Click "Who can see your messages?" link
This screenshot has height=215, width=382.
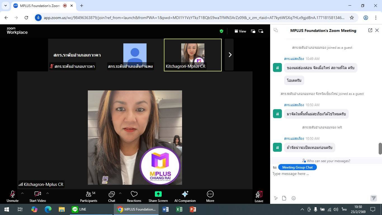pos(326,161)
